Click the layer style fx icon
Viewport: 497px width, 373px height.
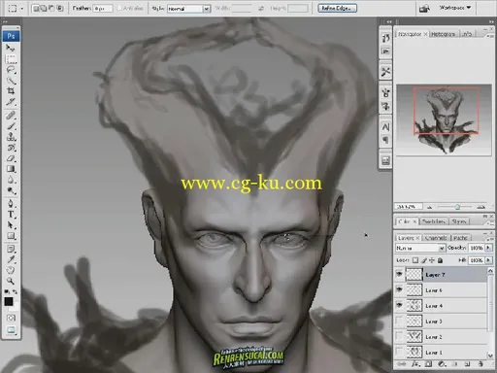(415, 364)
